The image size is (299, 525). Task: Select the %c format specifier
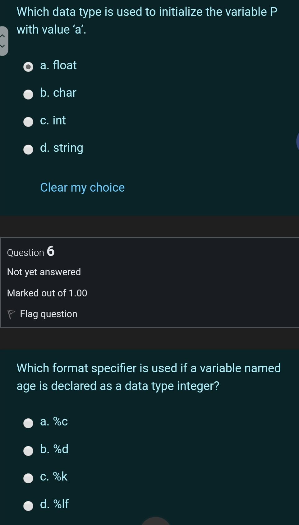point(28,423)
